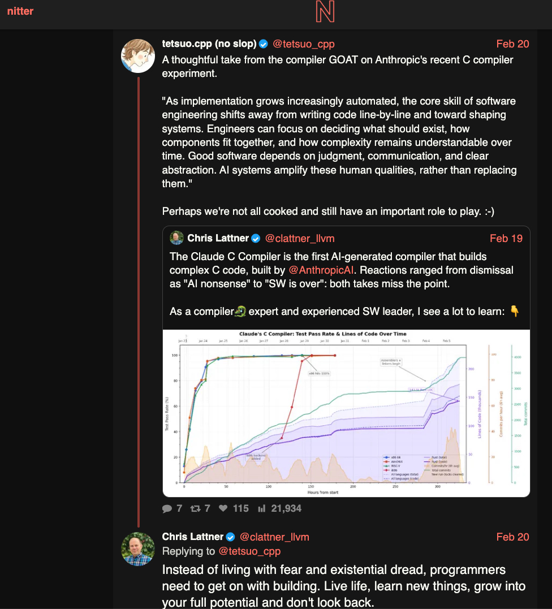Click the tetsuo.cpp (no slop) display name
Screen dimensions: 552x609
[209, 44]
